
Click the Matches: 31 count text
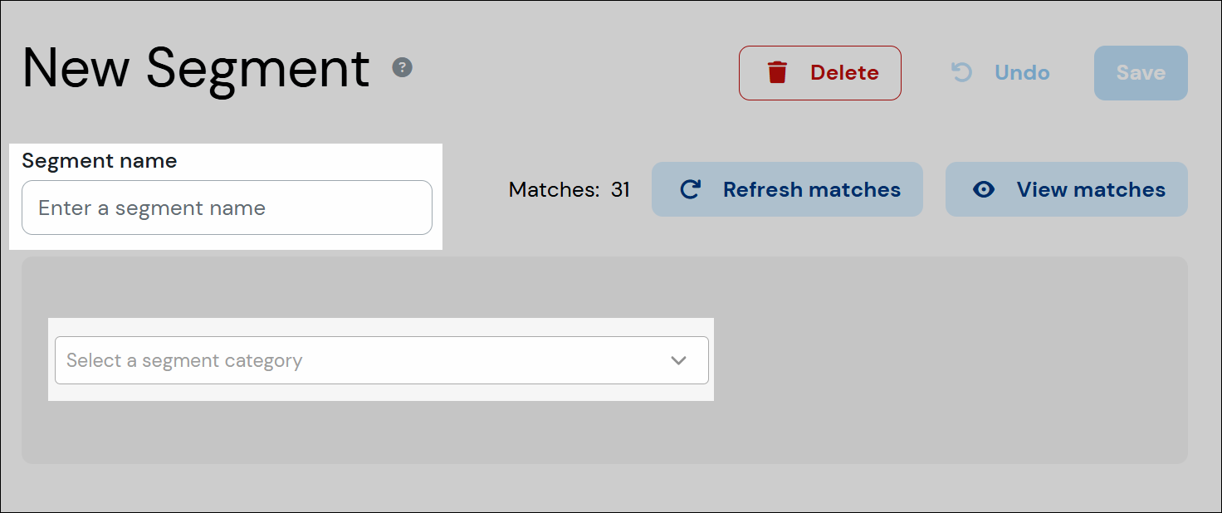click(569, 189)
